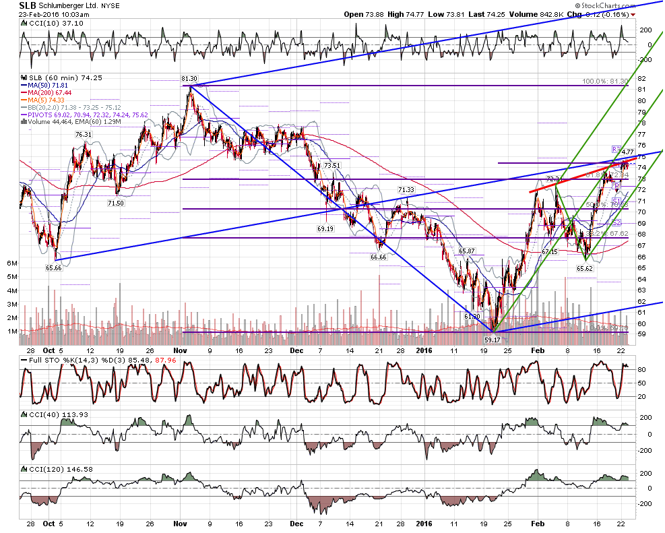Screen dimensions: 665x533
Task: Click the EMA(60) 1.29M volume legend text
Action: click(97, 122)
